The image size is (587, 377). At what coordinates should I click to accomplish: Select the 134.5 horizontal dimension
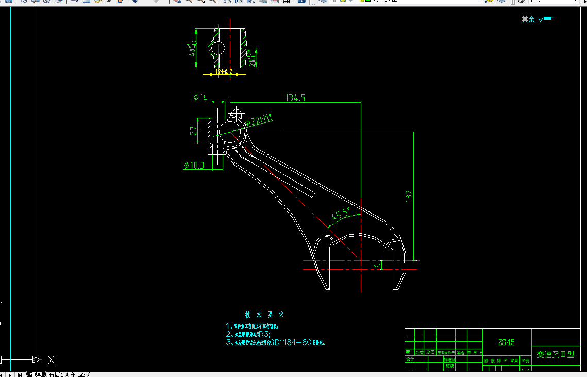tap(295, 98)
